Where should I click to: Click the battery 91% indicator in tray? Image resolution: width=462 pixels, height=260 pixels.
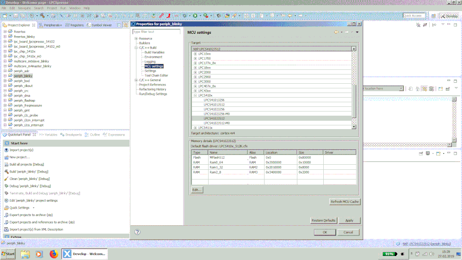pyautogui.click(x=389, y=254)
